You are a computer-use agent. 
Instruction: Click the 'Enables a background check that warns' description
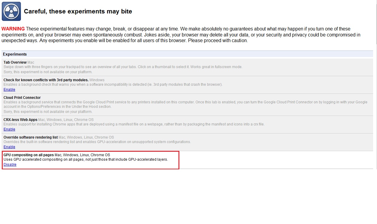(113, 85)
